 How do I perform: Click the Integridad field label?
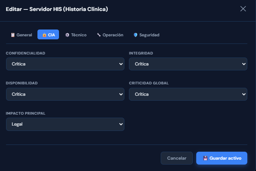pos(141,53)
